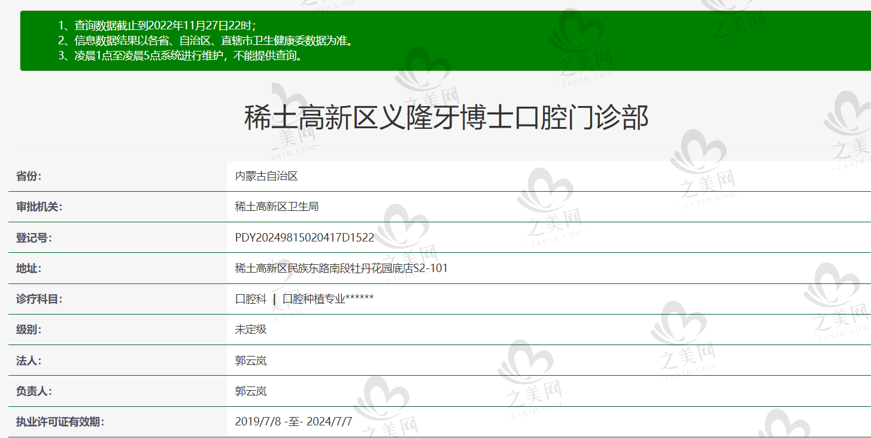The height and width of the screenshot is (438, 871).
Task: Click the 省份 label
Action: (x=29, y=176)
